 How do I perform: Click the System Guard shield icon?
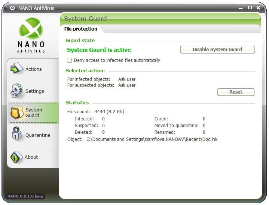point(17,113)
